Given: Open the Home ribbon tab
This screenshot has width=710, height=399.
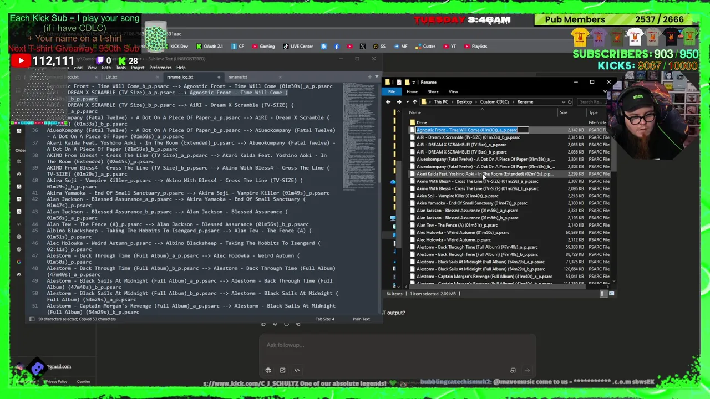Looking at the screenshot, I should 412,91.
